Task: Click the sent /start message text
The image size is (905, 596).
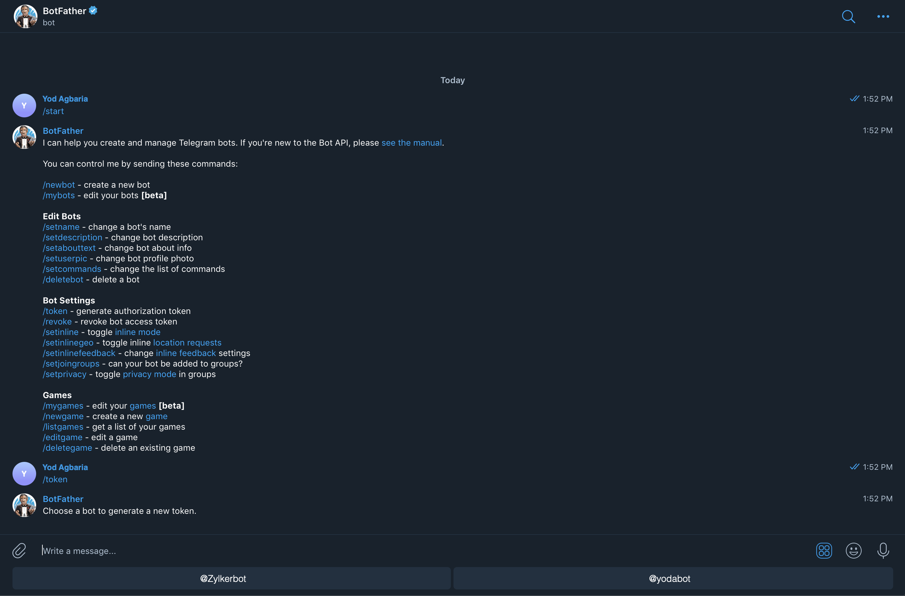Action: click(x=53, y=111)
